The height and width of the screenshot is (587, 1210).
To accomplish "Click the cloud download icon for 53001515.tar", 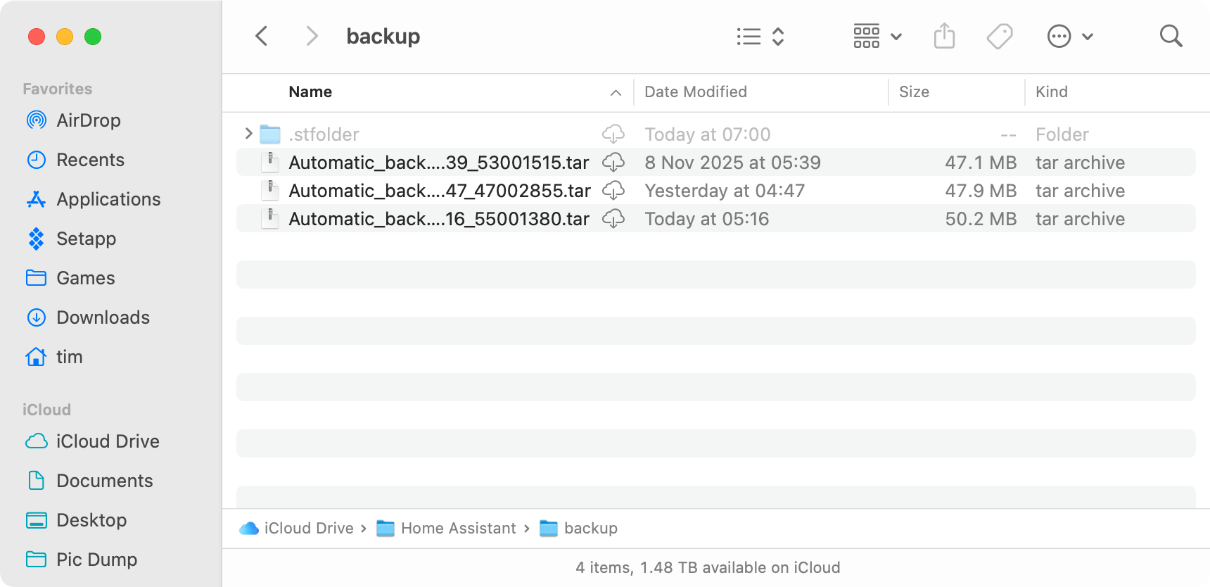I will pyautogui.click(x=613, y=163).
